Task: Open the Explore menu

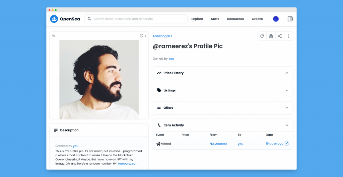Action: tap(197, 19)
